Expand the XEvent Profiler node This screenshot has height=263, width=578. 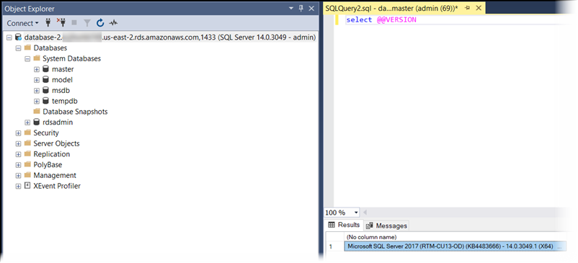coord(18,187)
